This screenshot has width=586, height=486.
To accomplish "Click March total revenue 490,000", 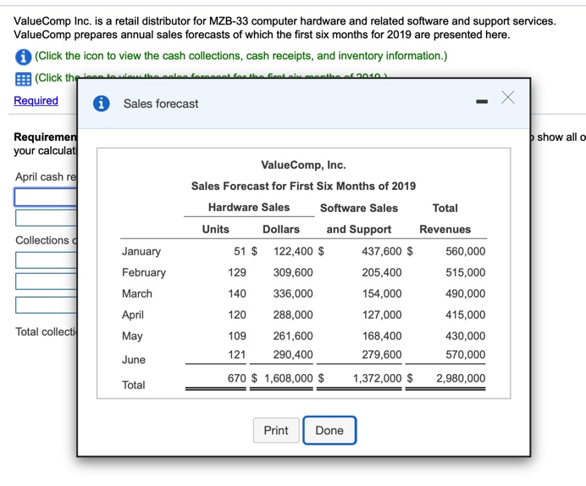I will [465, 293].
